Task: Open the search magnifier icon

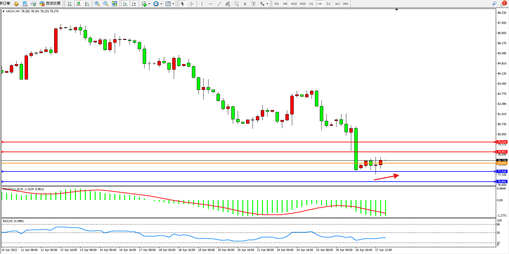Action: 494,4
